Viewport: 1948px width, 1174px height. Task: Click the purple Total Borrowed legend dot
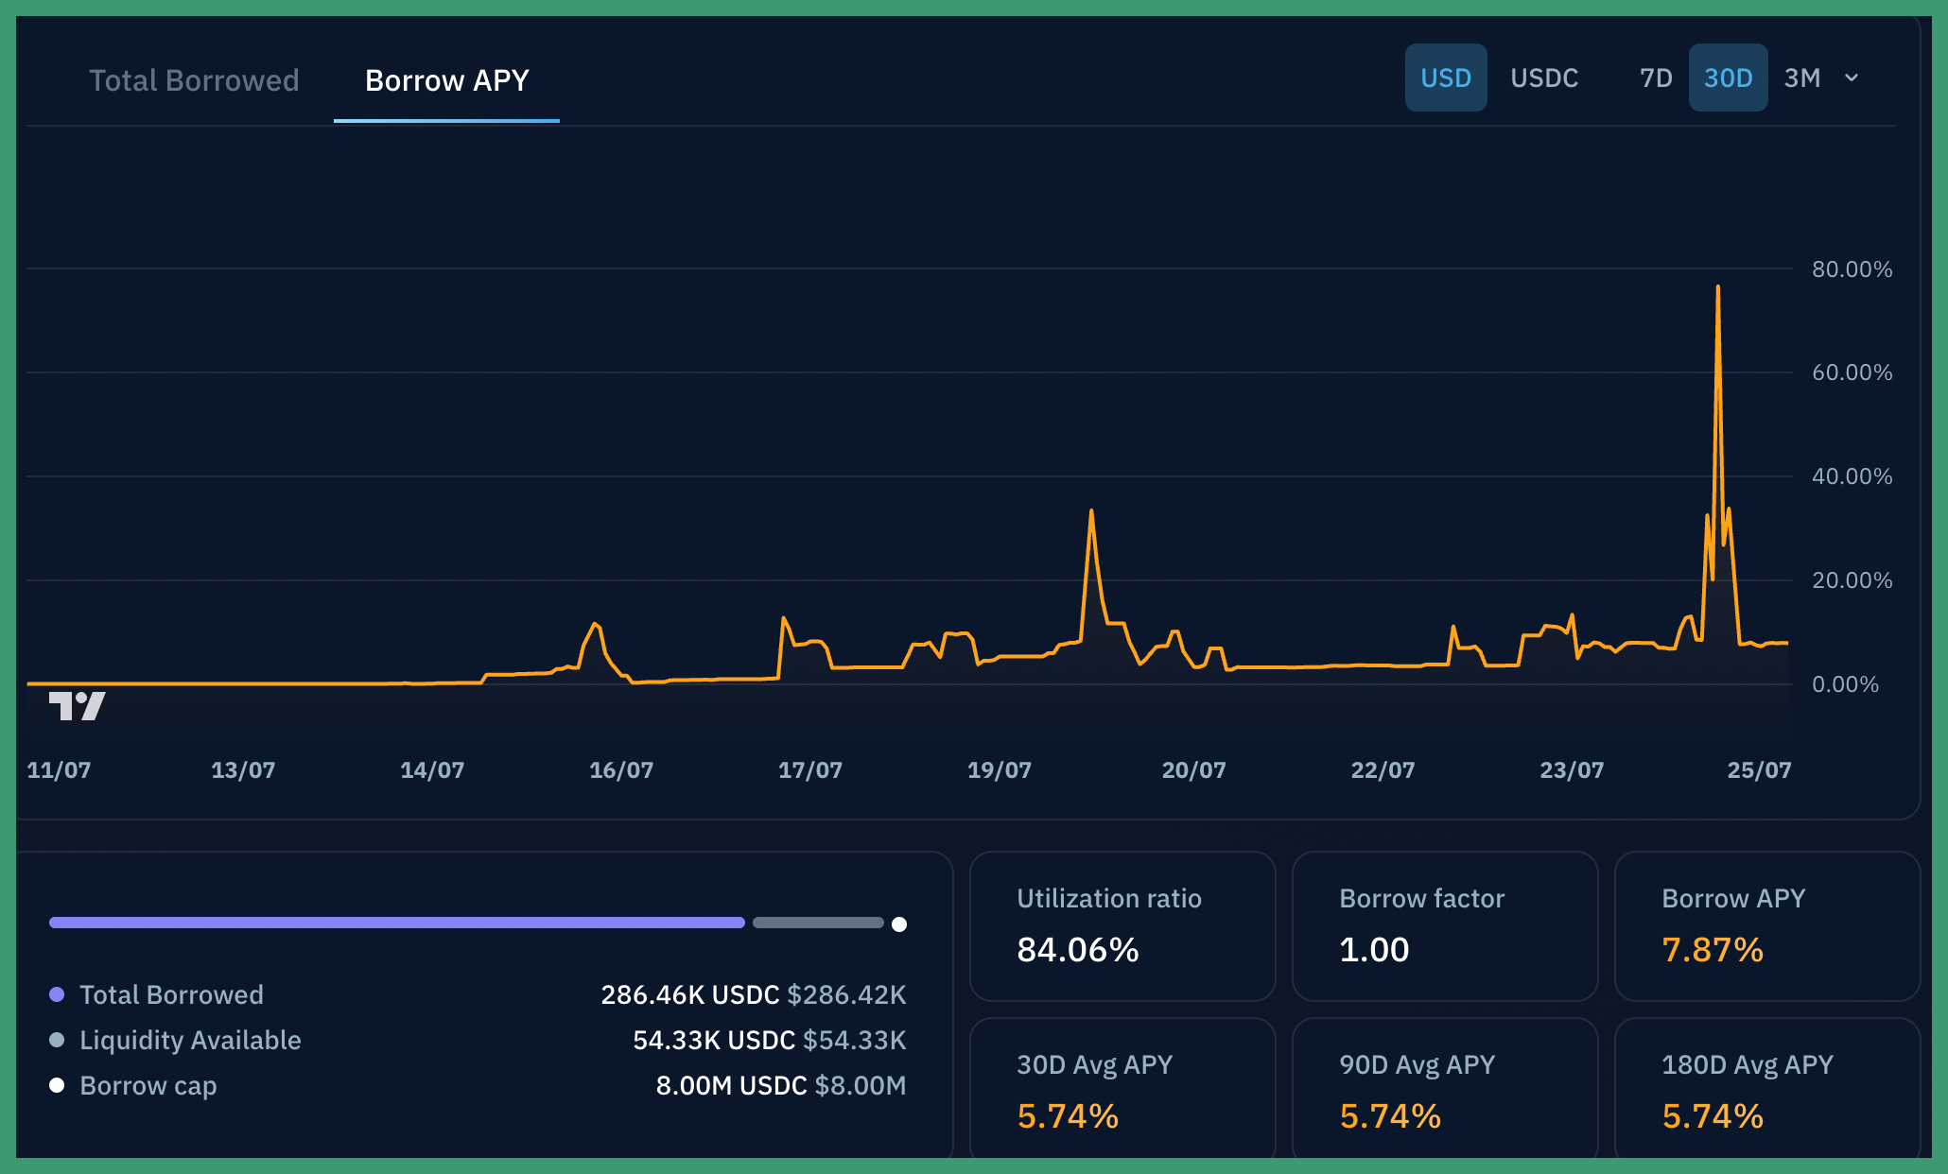tap(57, 994)
